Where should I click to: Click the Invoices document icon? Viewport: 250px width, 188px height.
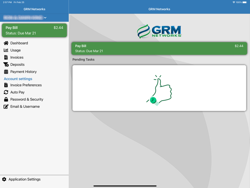coord(6,57)
